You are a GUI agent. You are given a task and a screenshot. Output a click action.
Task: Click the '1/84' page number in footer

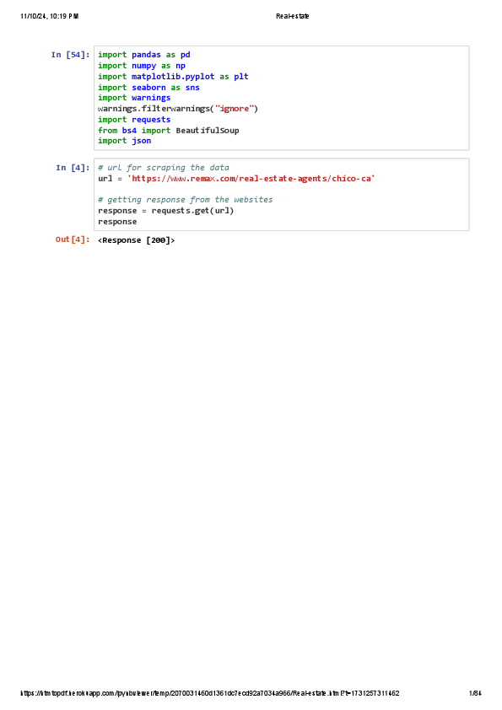click(x=475, y=693)
